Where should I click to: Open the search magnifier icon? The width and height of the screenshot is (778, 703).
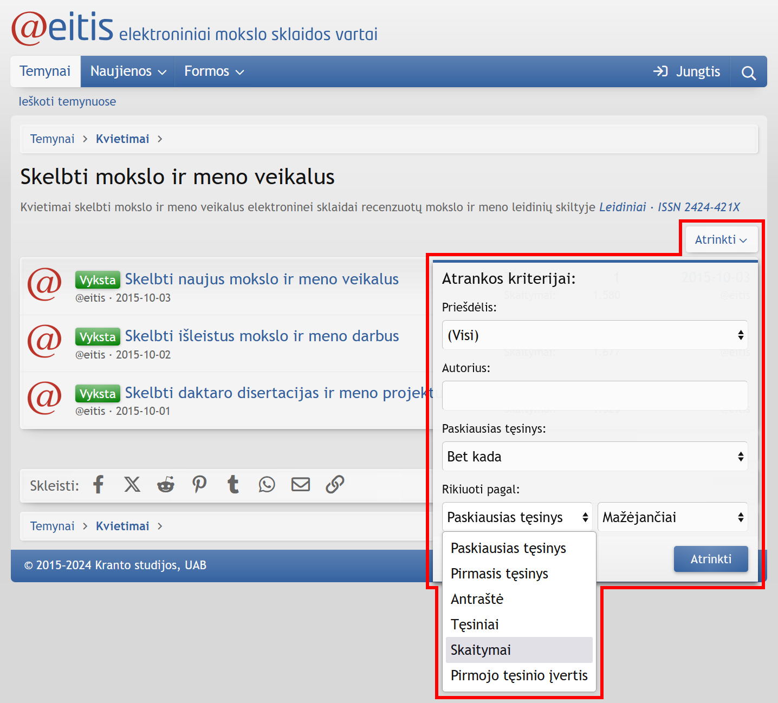click(749, 72)
